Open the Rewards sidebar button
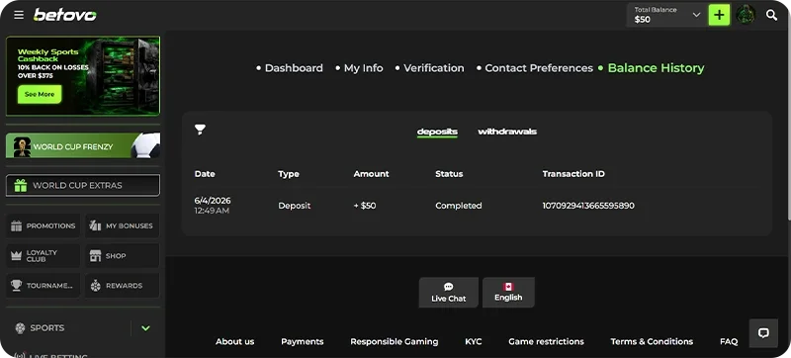The height and width of the screenshot is (358, 791). click(x=122, y=286)
